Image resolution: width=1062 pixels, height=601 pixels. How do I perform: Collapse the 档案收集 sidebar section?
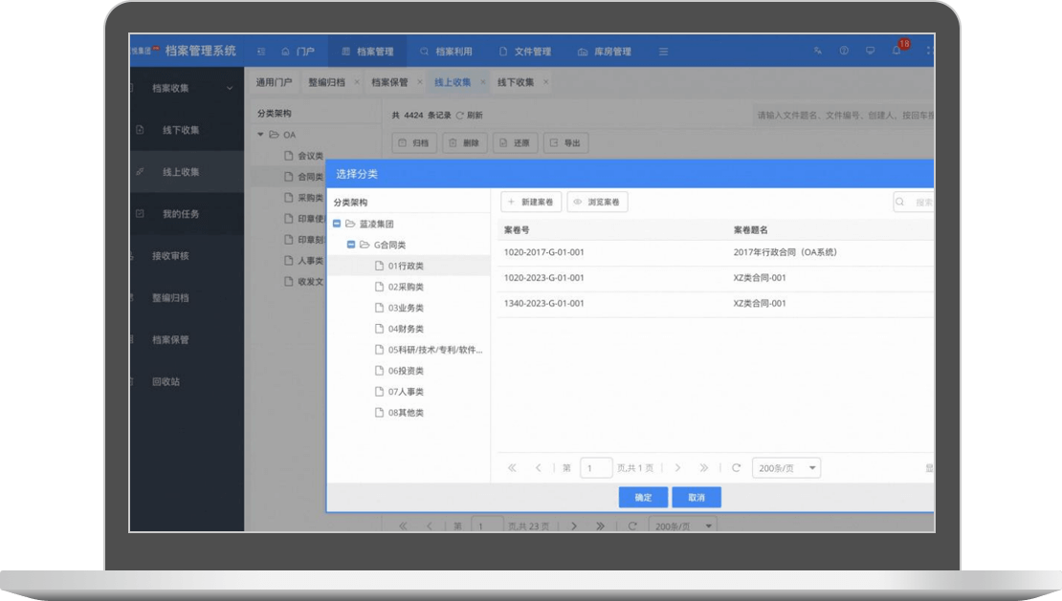[230, 88]
